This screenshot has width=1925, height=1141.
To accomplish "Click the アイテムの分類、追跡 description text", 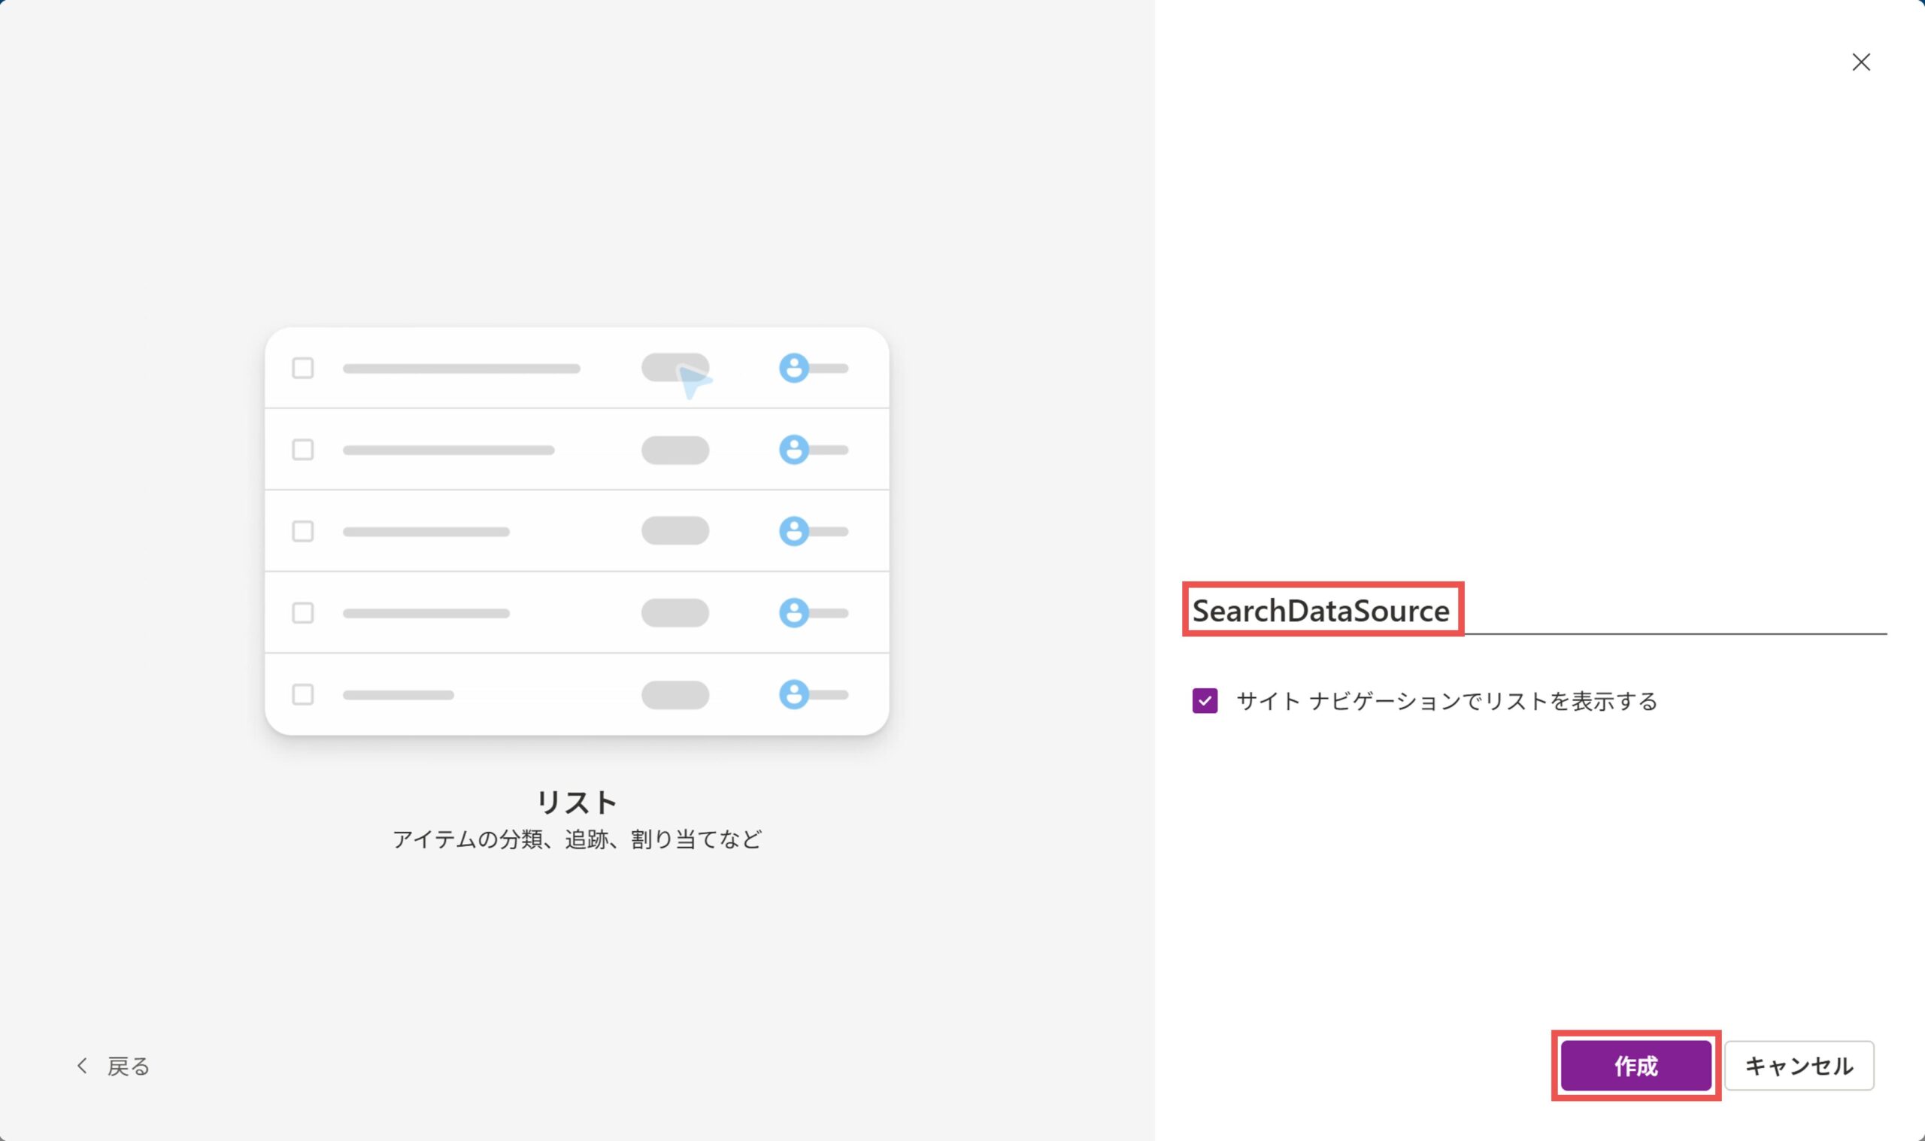I will pos(576,839).
